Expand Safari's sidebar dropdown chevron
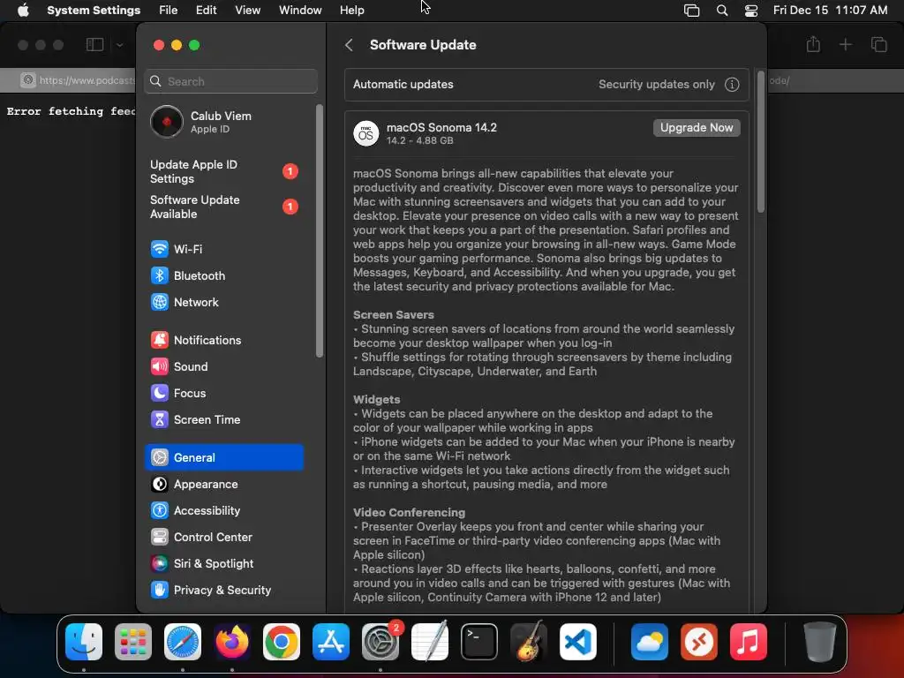 119,45
